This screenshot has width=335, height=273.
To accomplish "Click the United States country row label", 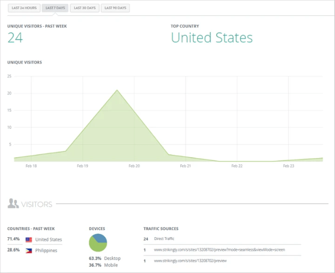I will point(49,239).
